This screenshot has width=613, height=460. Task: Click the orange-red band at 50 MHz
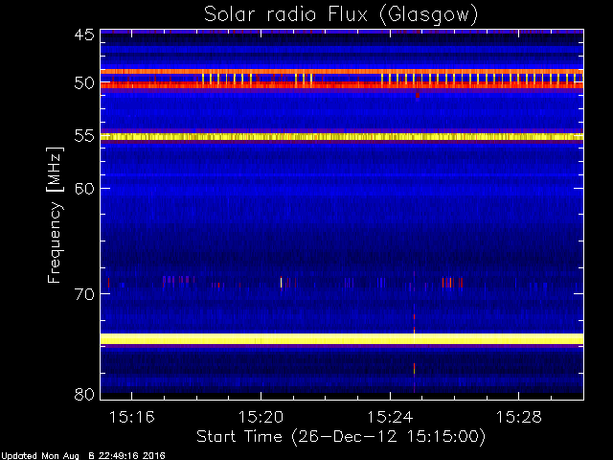click(342, 85)
